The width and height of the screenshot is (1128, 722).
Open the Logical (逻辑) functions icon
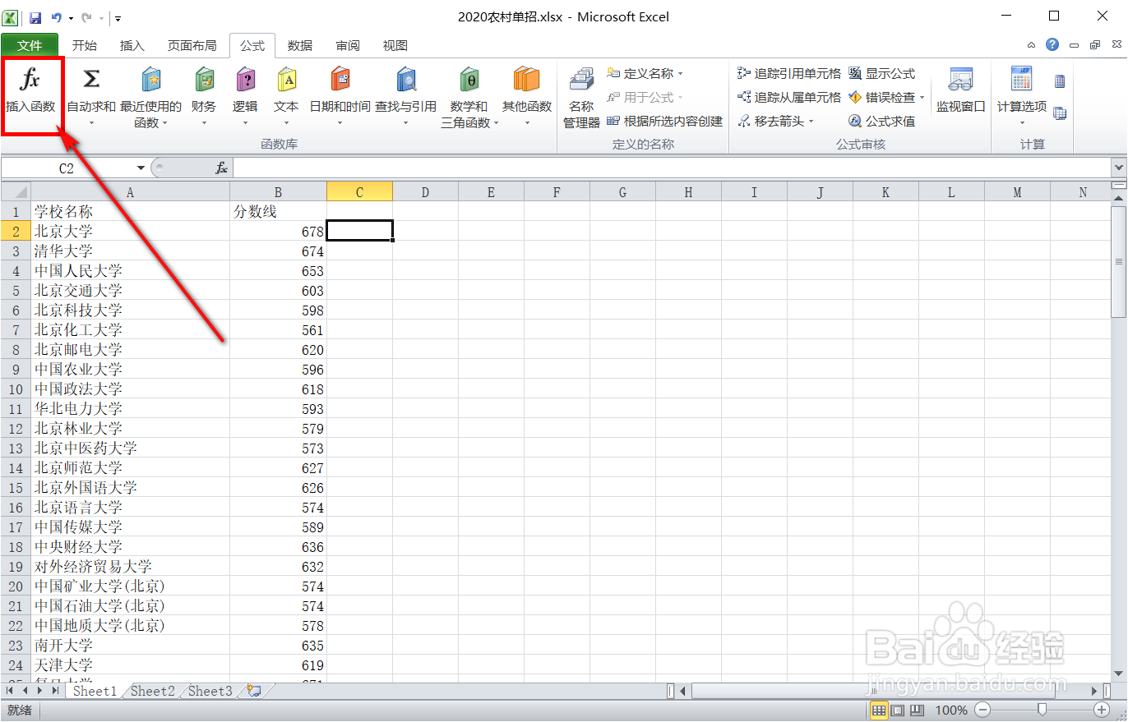pos(245,80)
